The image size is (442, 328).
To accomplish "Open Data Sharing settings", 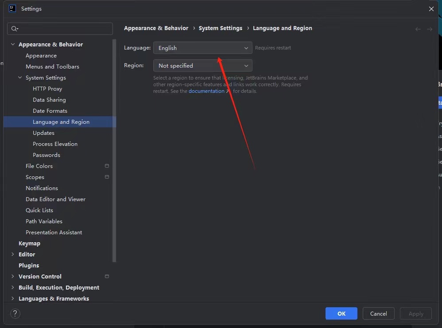I will (49, 100).
